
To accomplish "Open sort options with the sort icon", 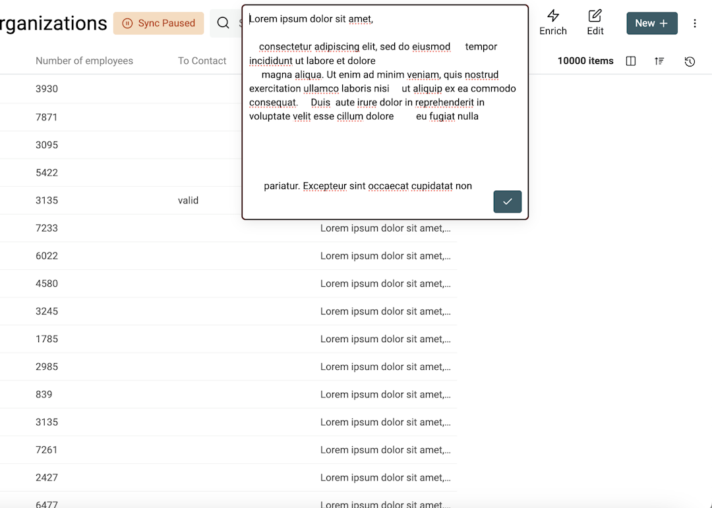I will point(659,61).
